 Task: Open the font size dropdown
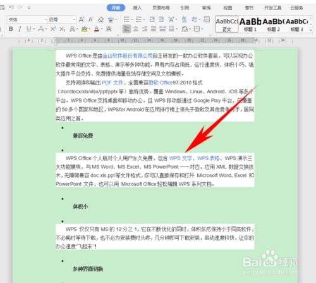(x=74, y=20)
